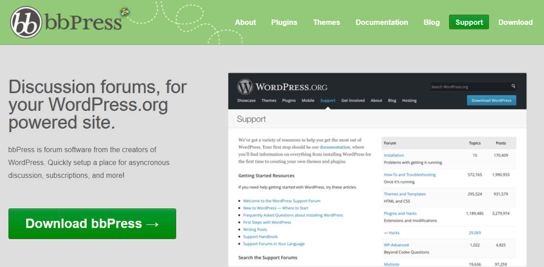Screen dimensions: 544x267
Task: Follow the documentation link in intro paragraph
Action: click(x=335, y=147)
